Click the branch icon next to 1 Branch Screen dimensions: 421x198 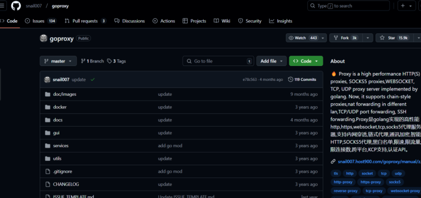[83, 61]
